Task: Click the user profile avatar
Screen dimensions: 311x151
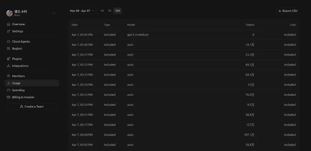Action: [x=9, y=13]
